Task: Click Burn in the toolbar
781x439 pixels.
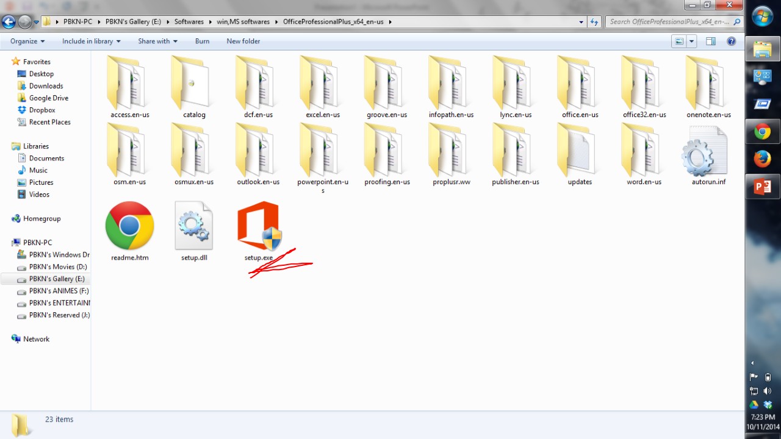Action: point(202,41)
